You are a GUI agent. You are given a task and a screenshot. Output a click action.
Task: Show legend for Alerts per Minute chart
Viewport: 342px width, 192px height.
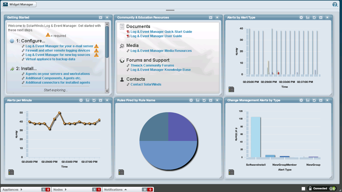click(x=11, y=172)
